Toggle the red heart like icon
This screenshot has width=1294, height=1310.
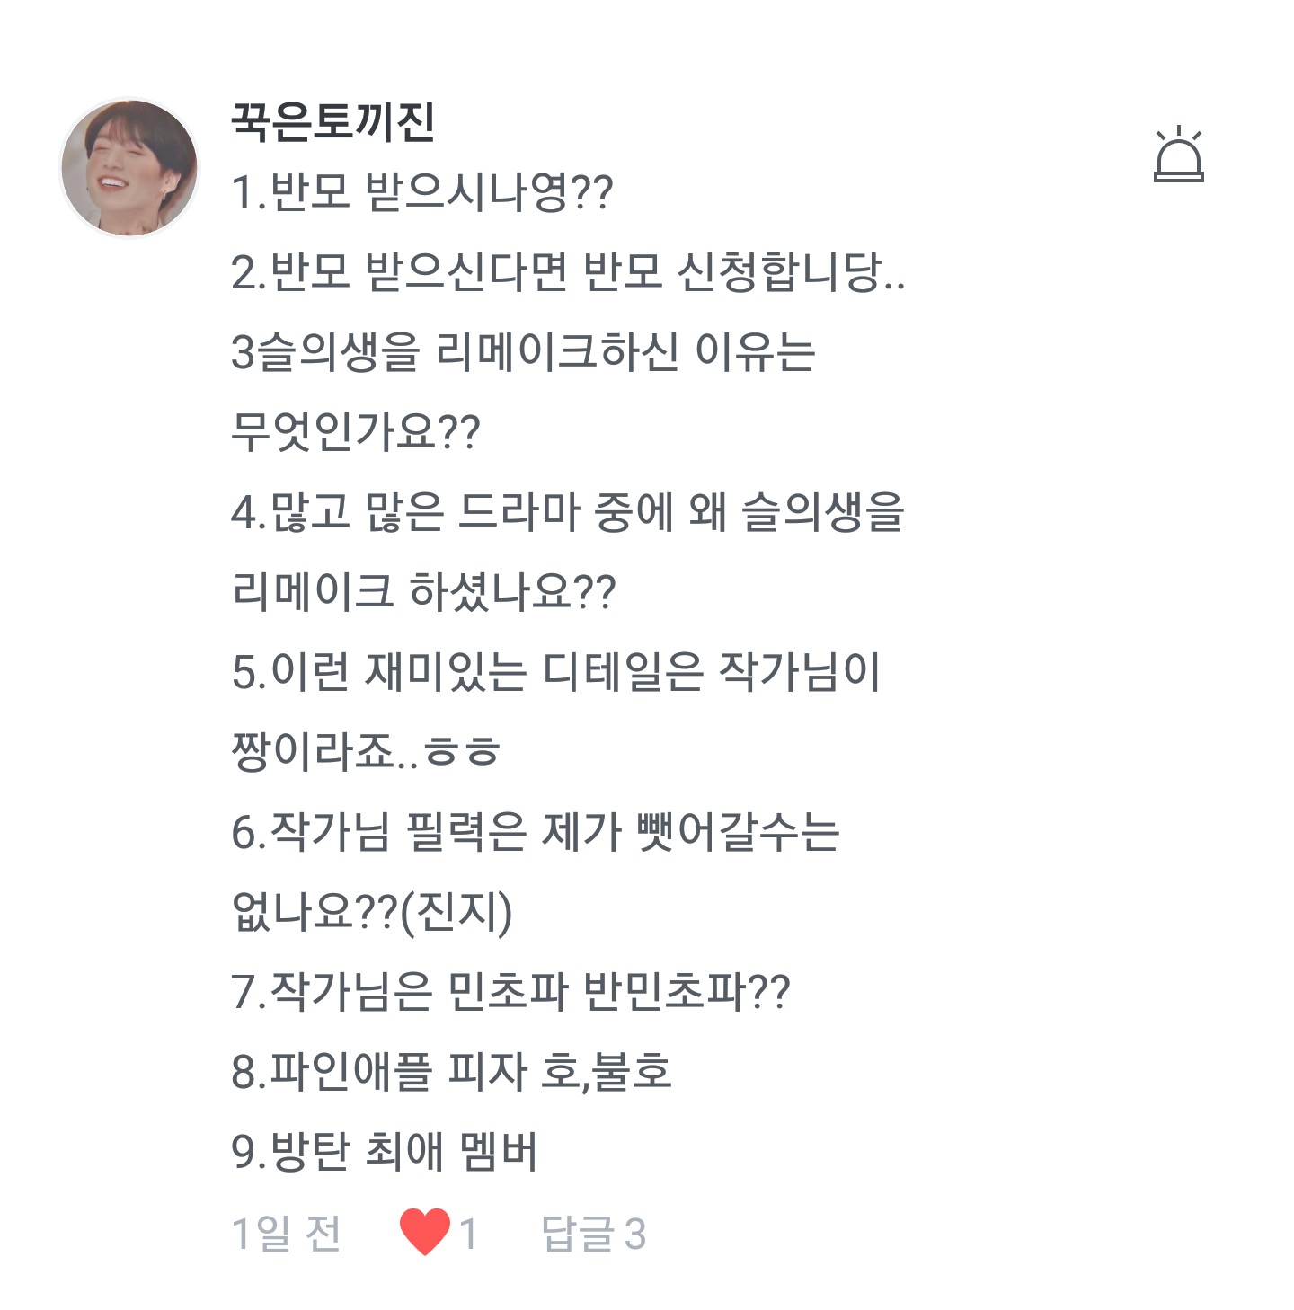pos(424,1232)
